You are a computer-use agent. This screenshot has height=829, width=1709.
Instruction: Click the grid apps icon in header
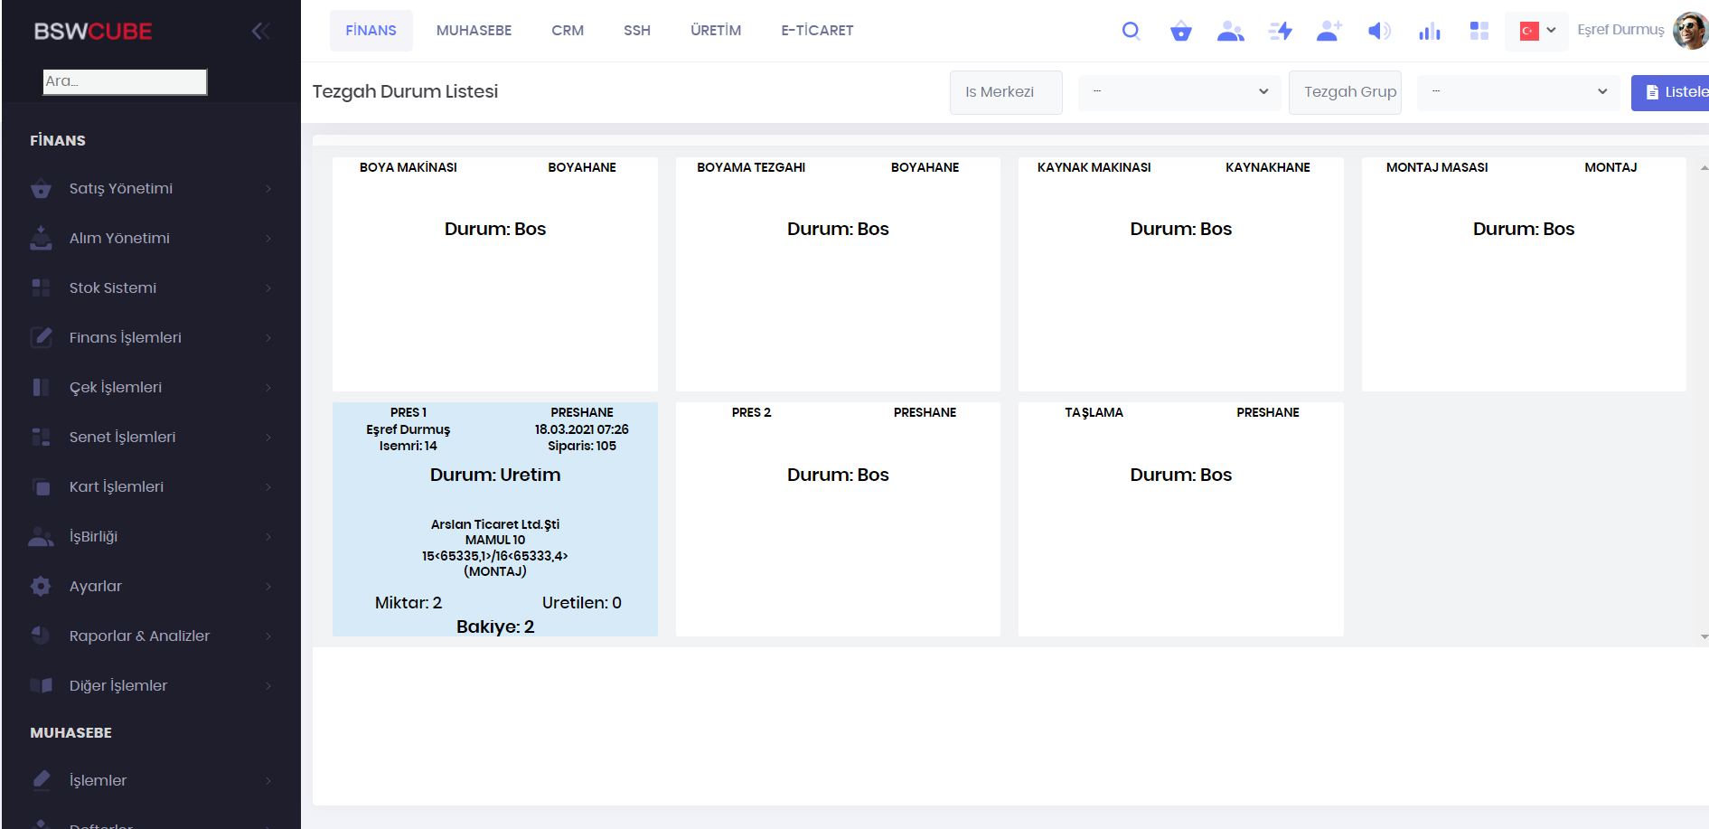(x=1479, y=32)
